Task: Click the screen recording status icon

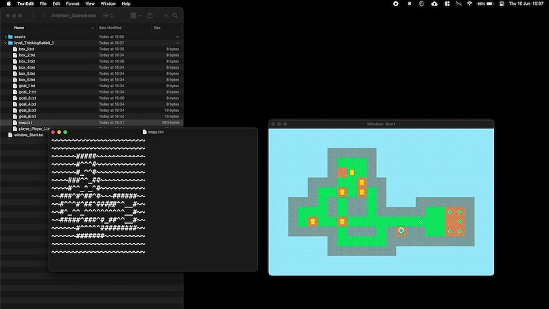Action: (x=396, y=3)
